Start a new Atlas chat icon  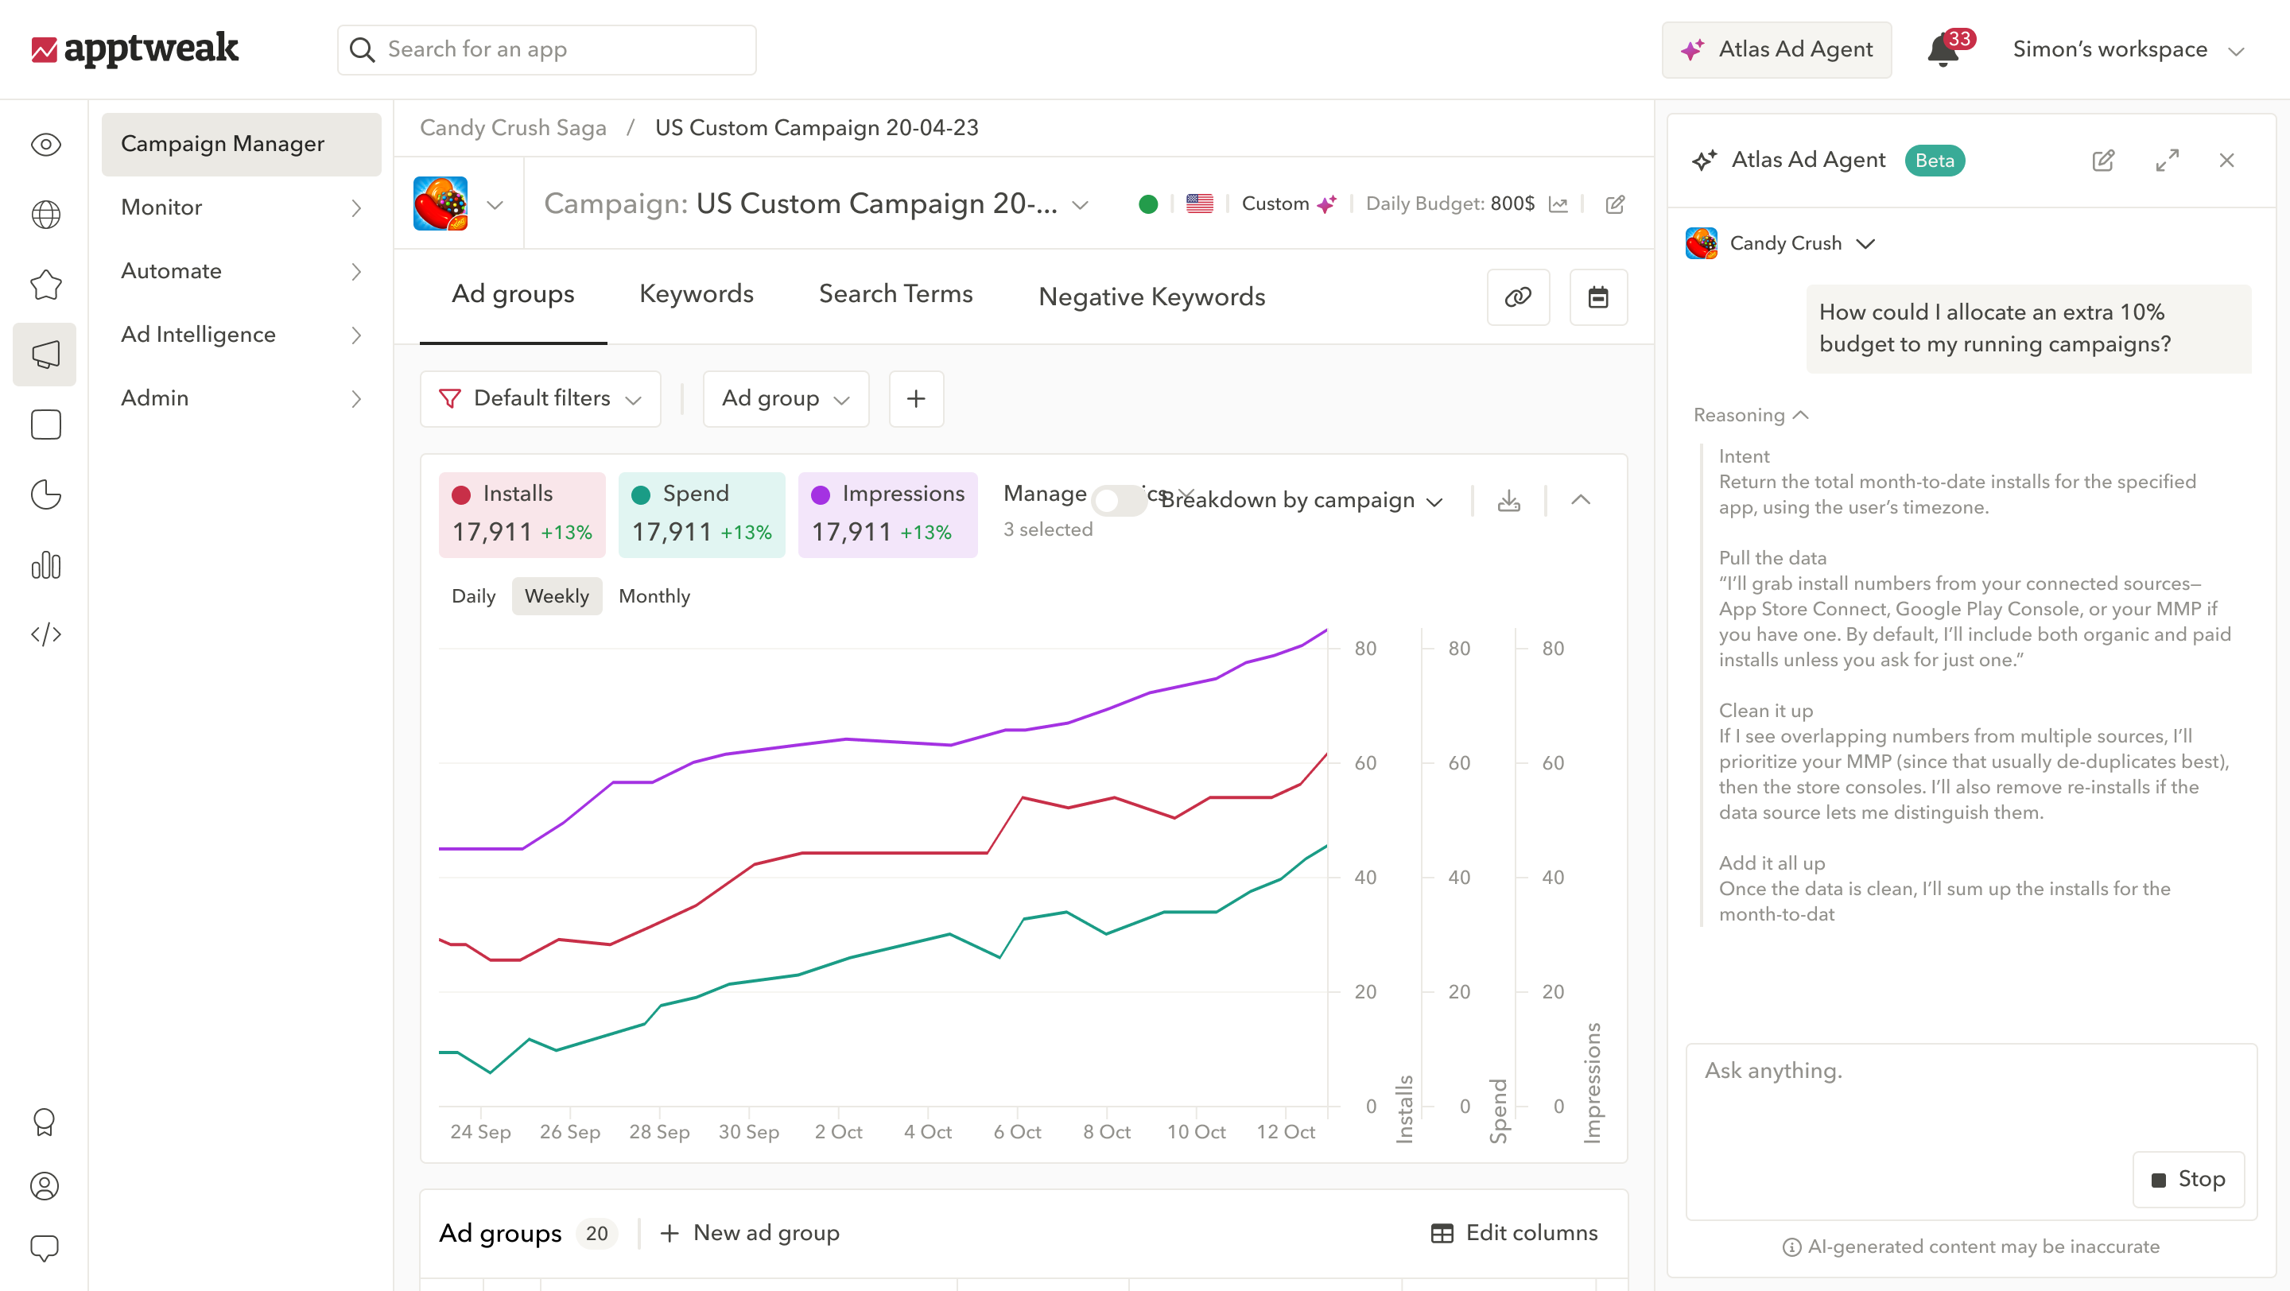pyautogui.click(x=2102, y=161)
